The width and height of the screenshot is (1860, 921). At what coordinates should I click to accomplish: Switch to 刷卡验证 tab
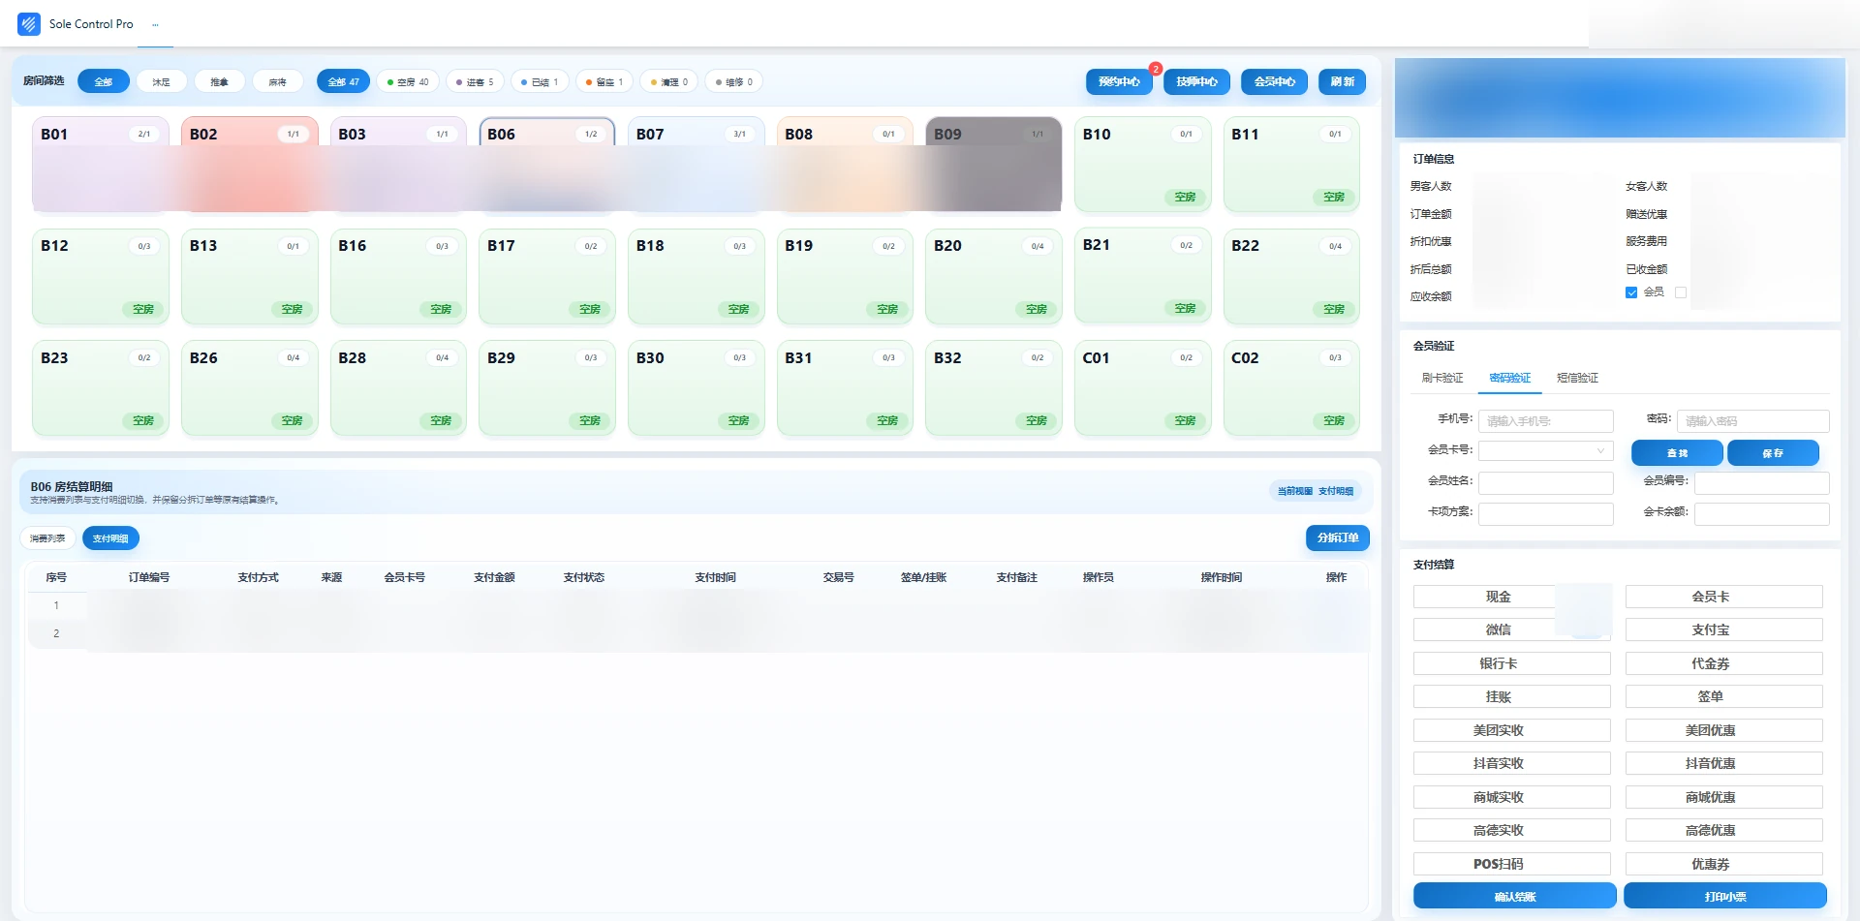coord(1442,378)
